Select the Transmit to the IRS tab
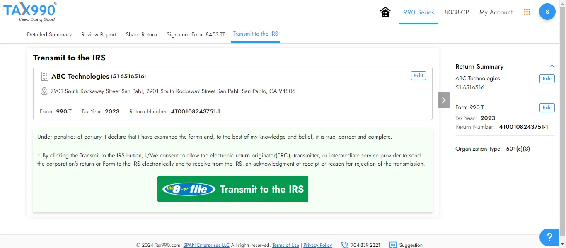566x248 pixels. pos(256,34)
